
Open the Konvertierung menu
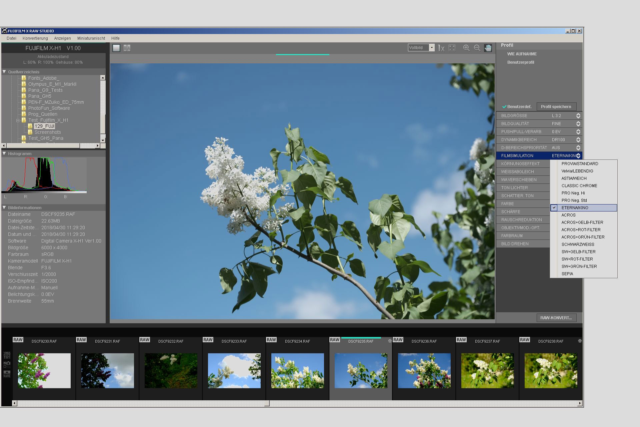point(35,38)
